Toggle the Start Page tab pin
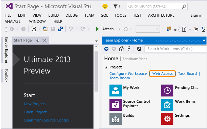Image resolution: width=207 pixels, height=129 pixels. pyautogui.click(x=38, y=41)
